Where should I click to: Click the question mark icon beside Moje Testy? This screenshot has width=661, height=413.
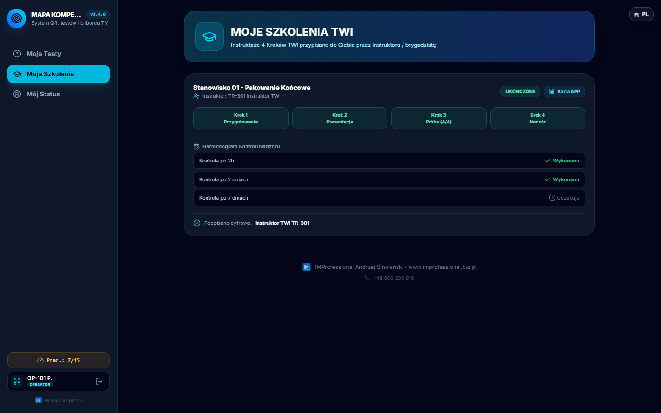(17, 54)
